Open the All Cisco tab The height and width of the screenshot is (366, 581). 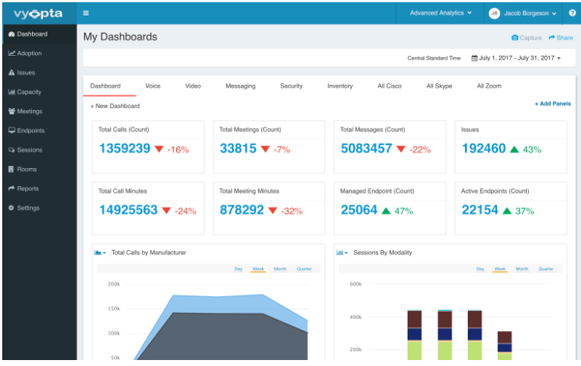click(x=389, y=86)
